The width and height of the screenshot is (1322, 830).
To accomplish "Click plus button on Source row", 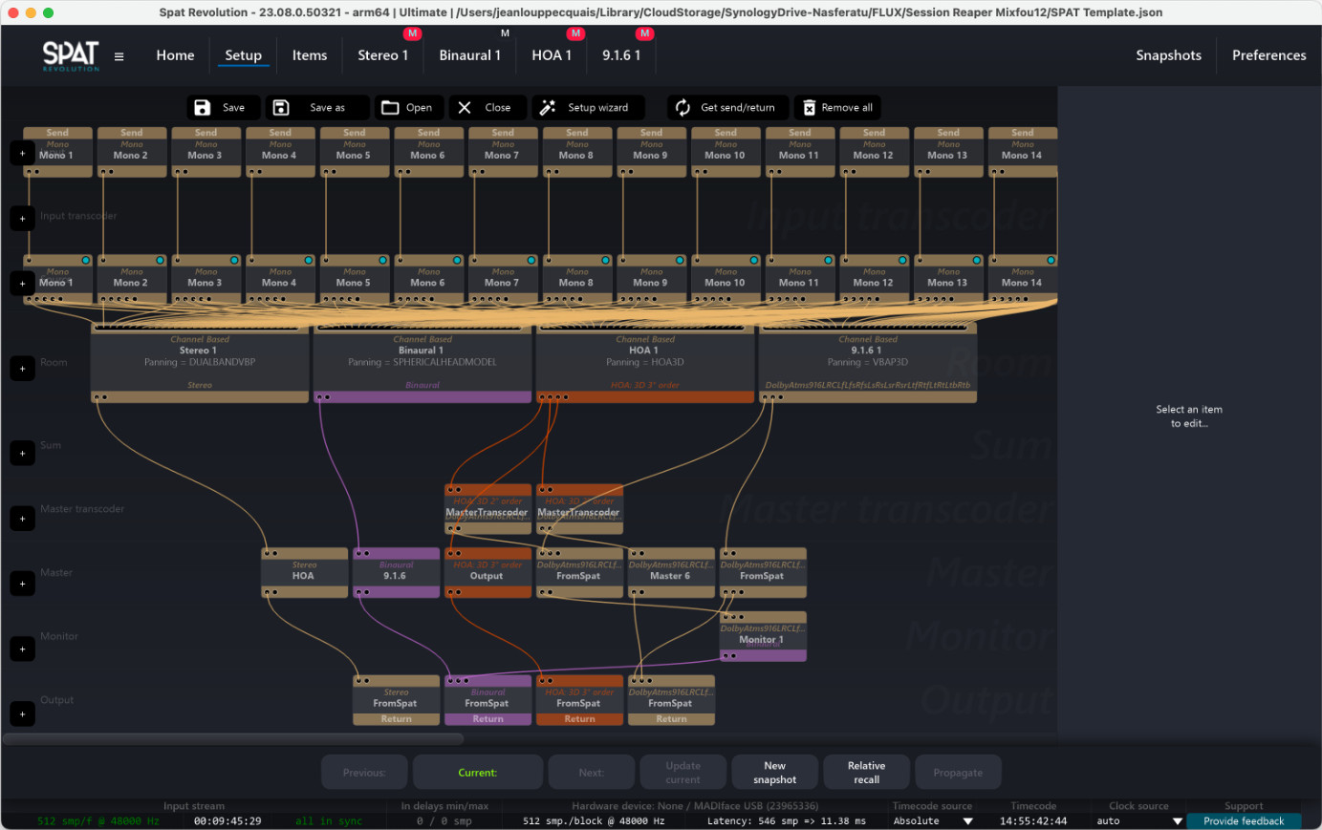I will click(x=23, y=284).
